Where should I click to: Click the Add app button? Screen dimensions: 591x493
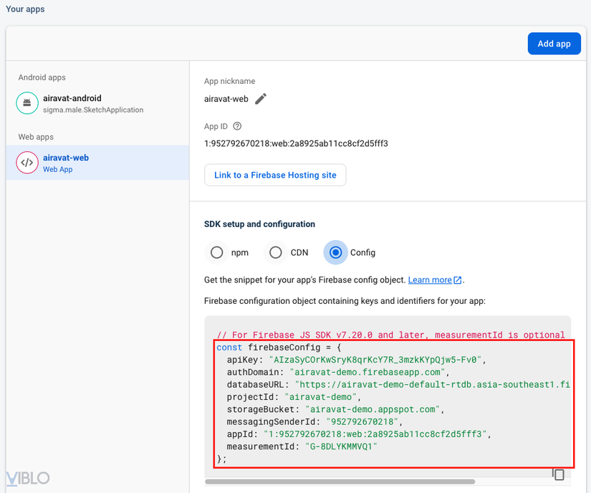pos(554,44)
